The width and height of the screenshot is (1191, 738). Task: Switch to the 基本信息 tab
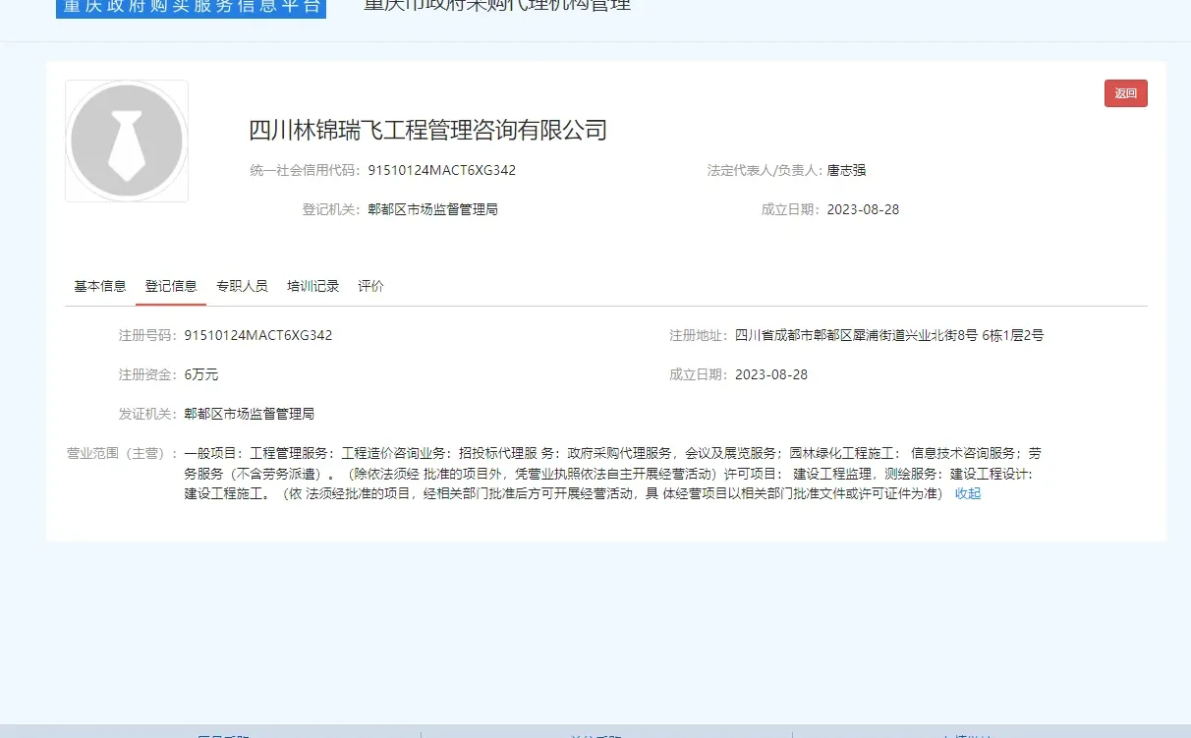click(x=98, y=286)
